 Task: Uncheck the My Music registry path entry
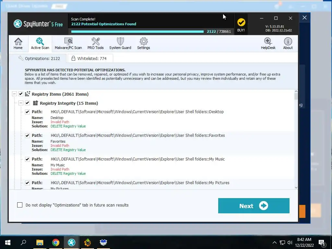(27, 159)
